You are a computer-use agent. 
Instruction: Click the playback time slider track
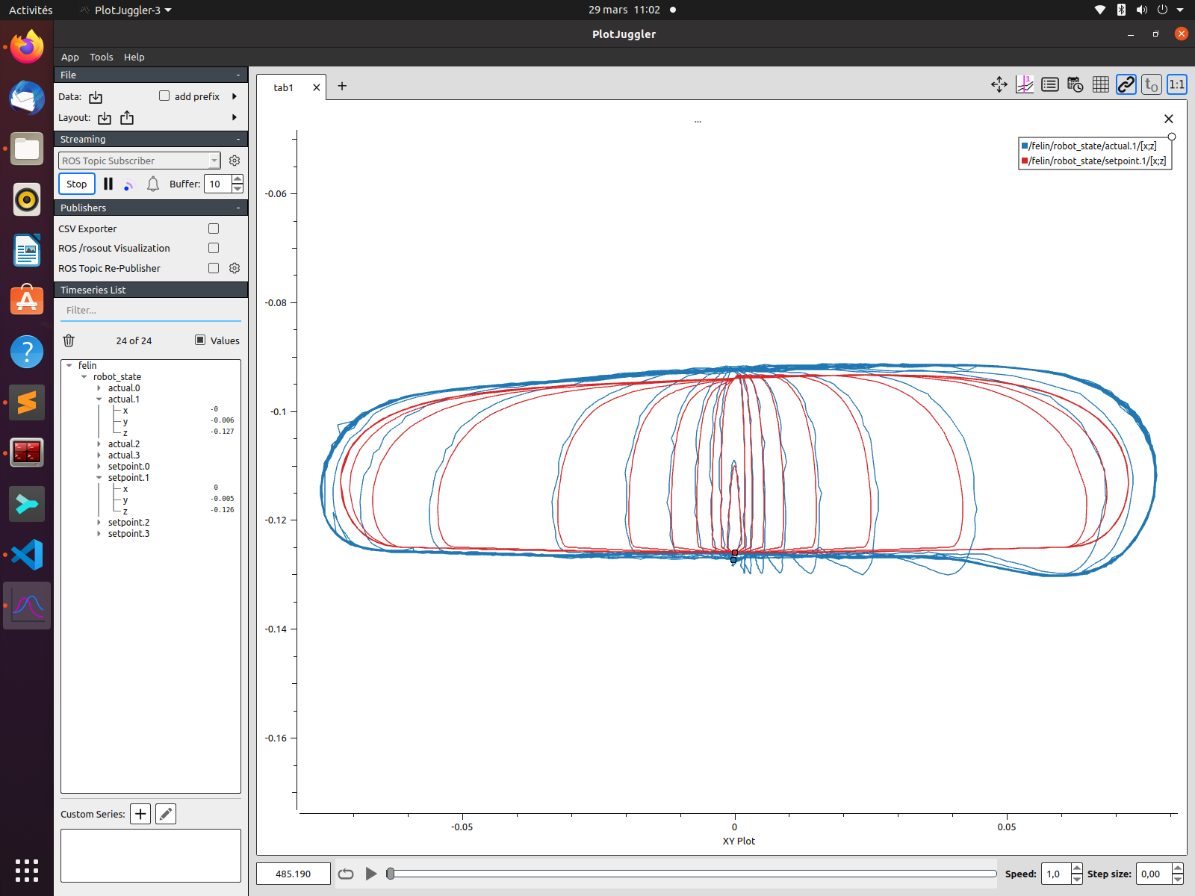[x=693, y=874]
